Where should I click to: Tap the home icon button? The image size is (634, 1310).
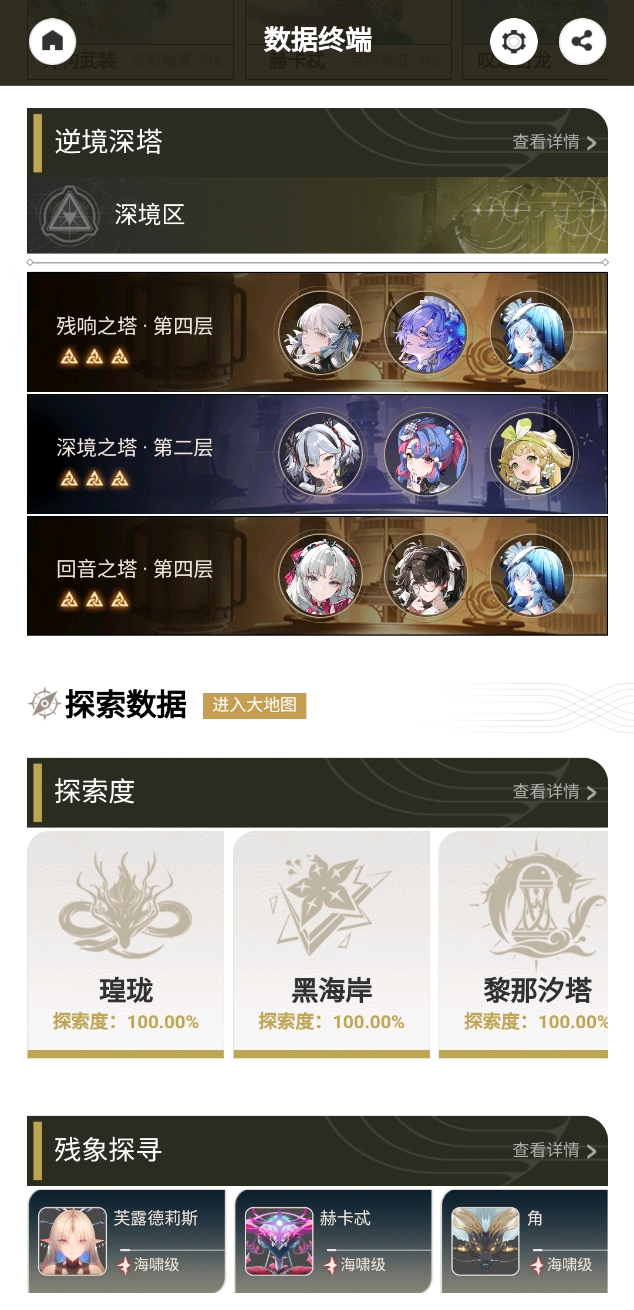52,41
